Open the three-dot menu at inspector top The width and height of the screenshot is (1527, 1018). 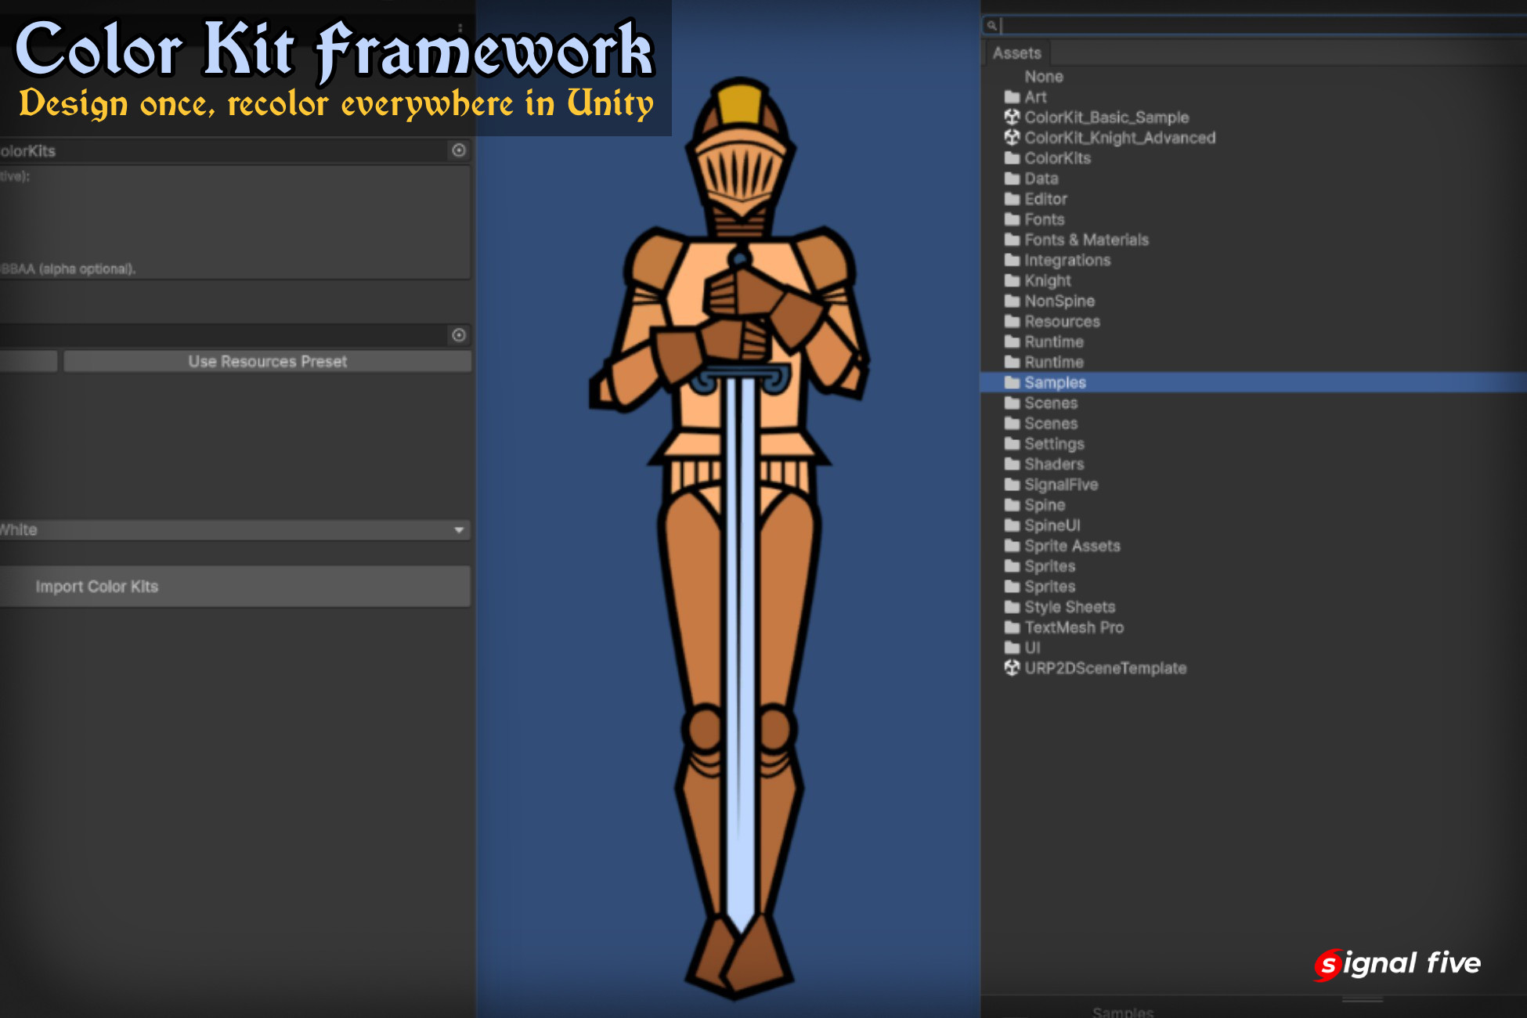460,26
